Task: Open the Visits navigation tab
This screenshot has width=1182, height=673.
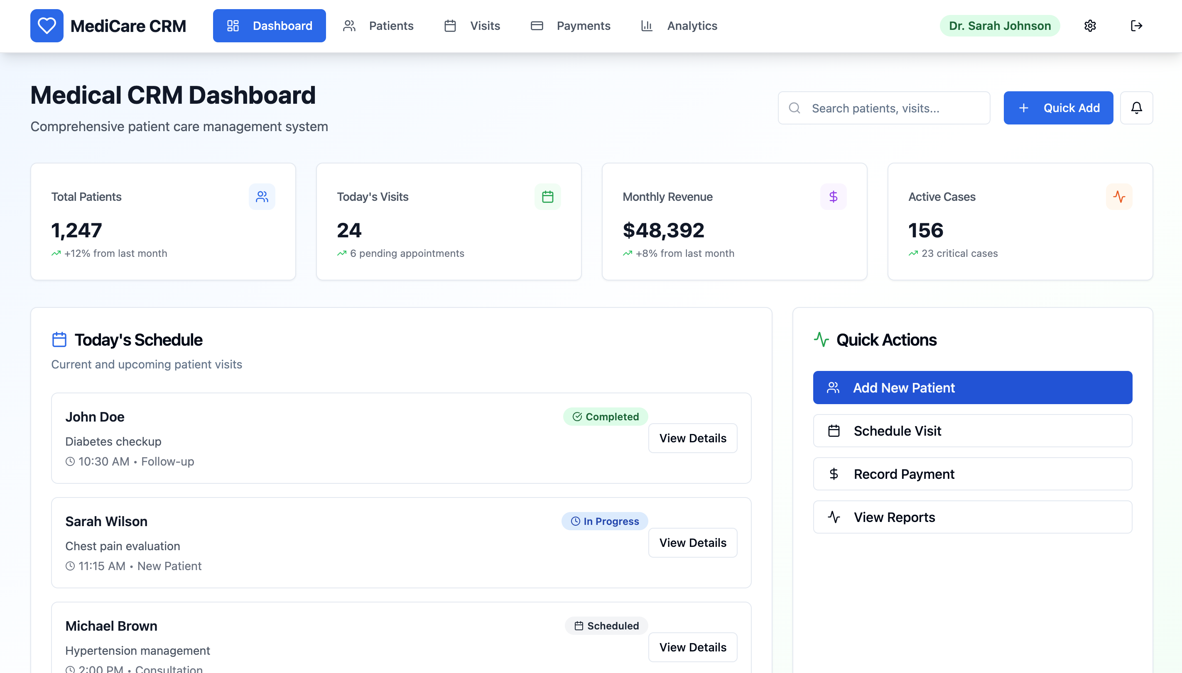Action: click(472, 26)
